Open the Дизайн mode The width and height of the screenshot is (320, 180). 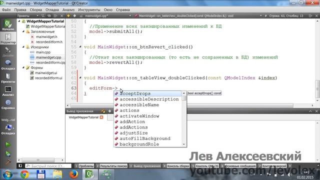(x=8, y=51)
